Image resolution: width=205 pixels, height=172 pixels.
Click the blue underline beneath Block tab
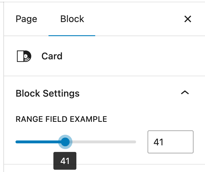(72, 36)
